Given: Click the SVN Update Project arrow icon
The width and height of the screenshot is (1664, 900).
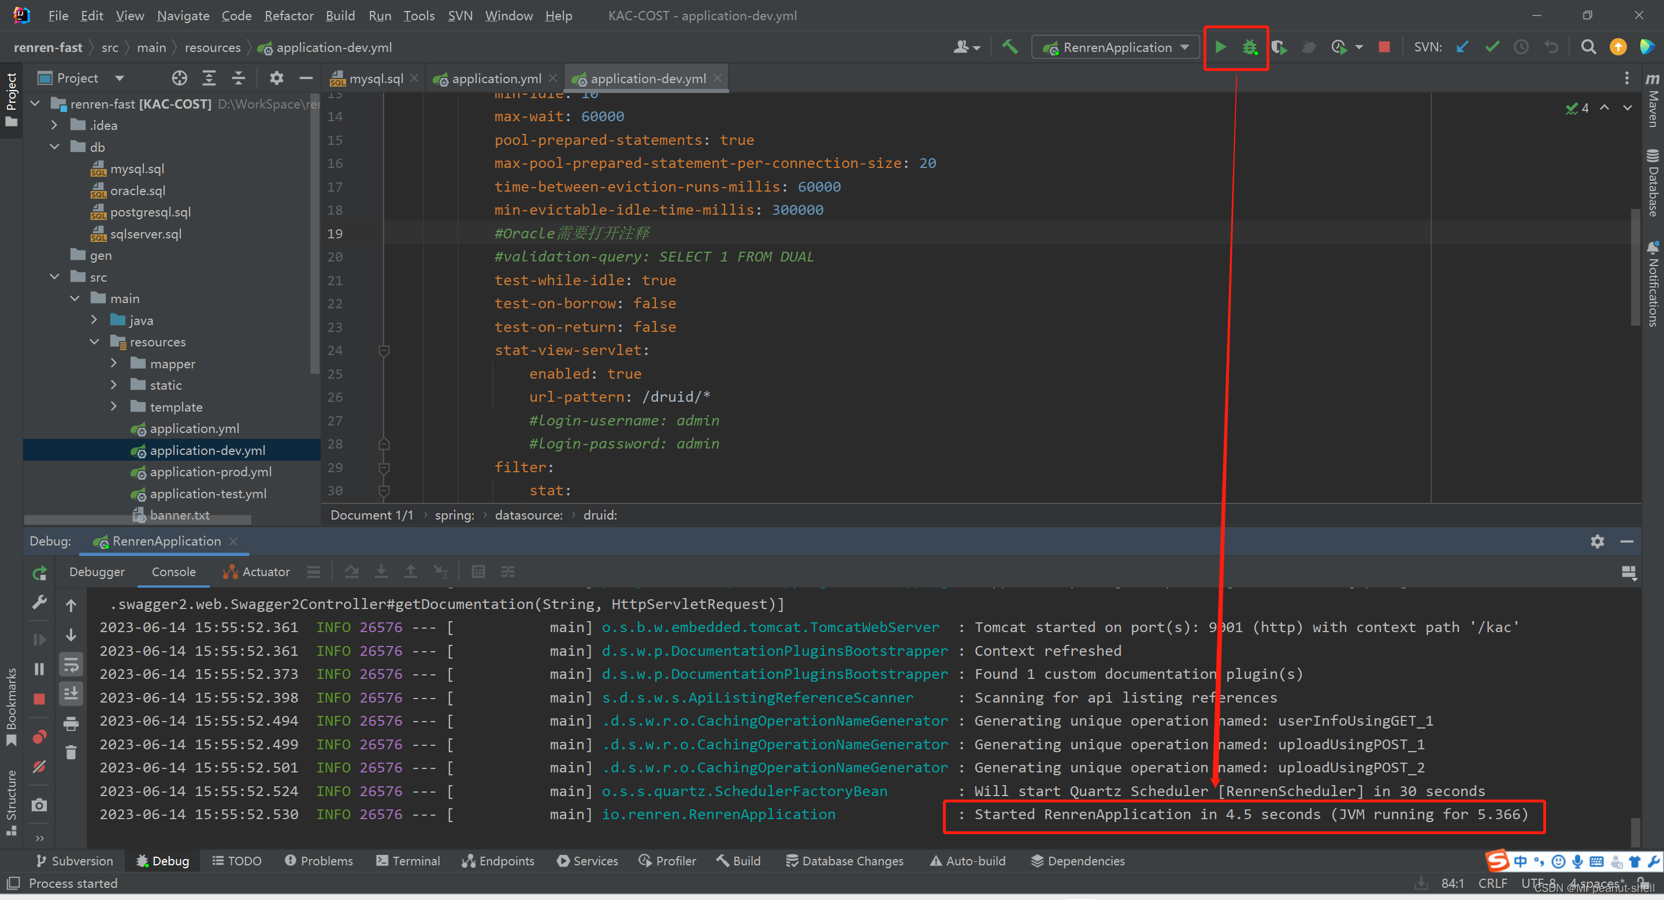Looking at the screenshot, I should click(1463, 47).
